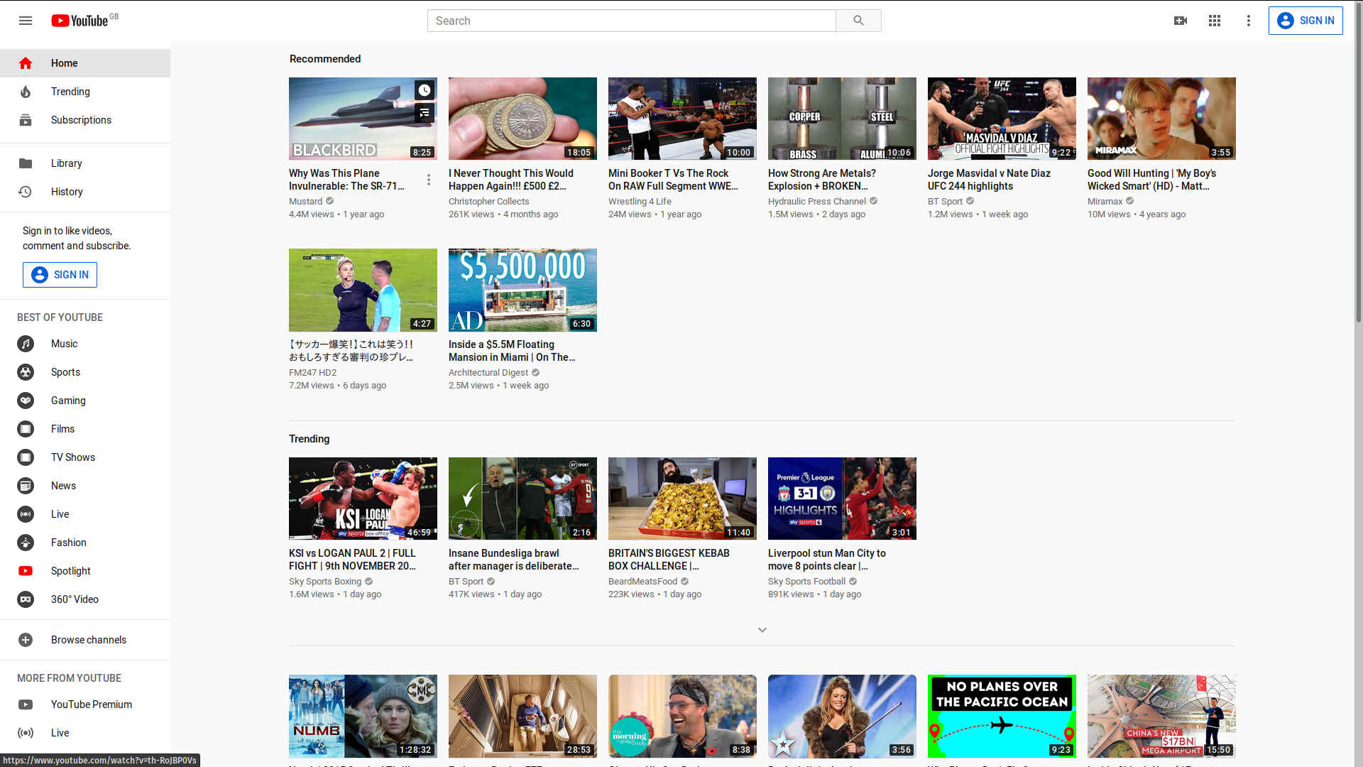Click the Create video camera icon
Viewport: 1363px width, 767px height.
point(1181,21)
